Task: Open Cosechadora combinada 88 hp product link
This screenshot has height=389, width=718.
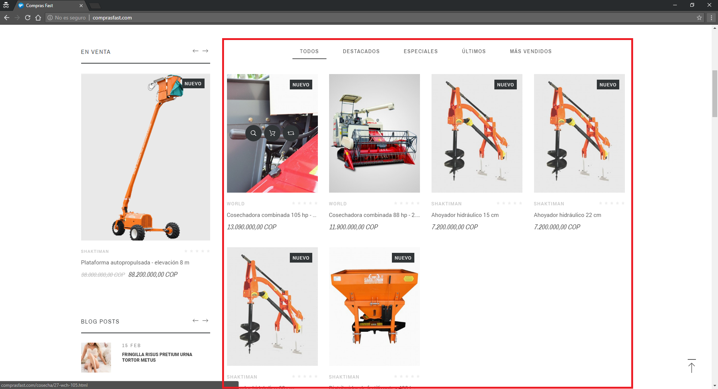Action: pyautogui.click(x=374, y=215)
